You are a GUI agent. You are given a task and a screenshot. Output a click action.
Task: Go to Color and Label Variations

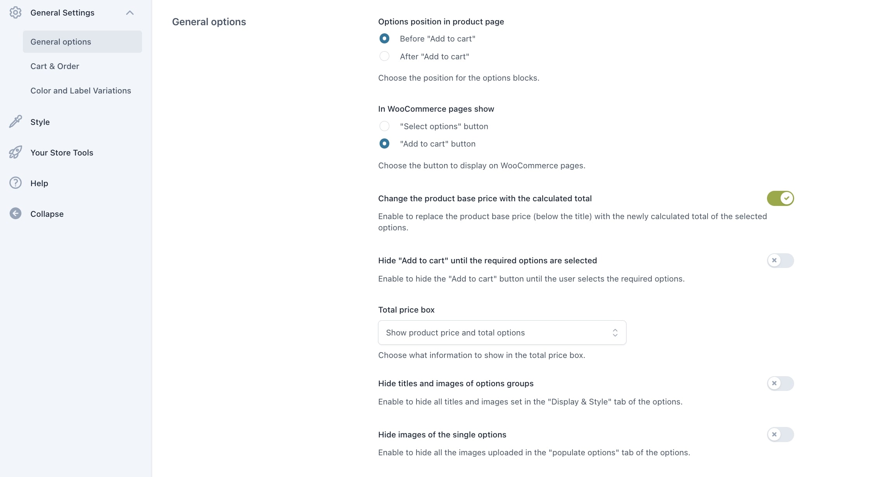(x=81, y=91)
